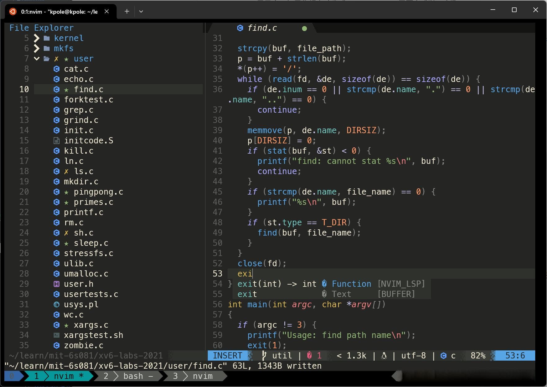Collapse the user folder chevron
The height and width of the screenshot is (387, 547).
point(37,59)
